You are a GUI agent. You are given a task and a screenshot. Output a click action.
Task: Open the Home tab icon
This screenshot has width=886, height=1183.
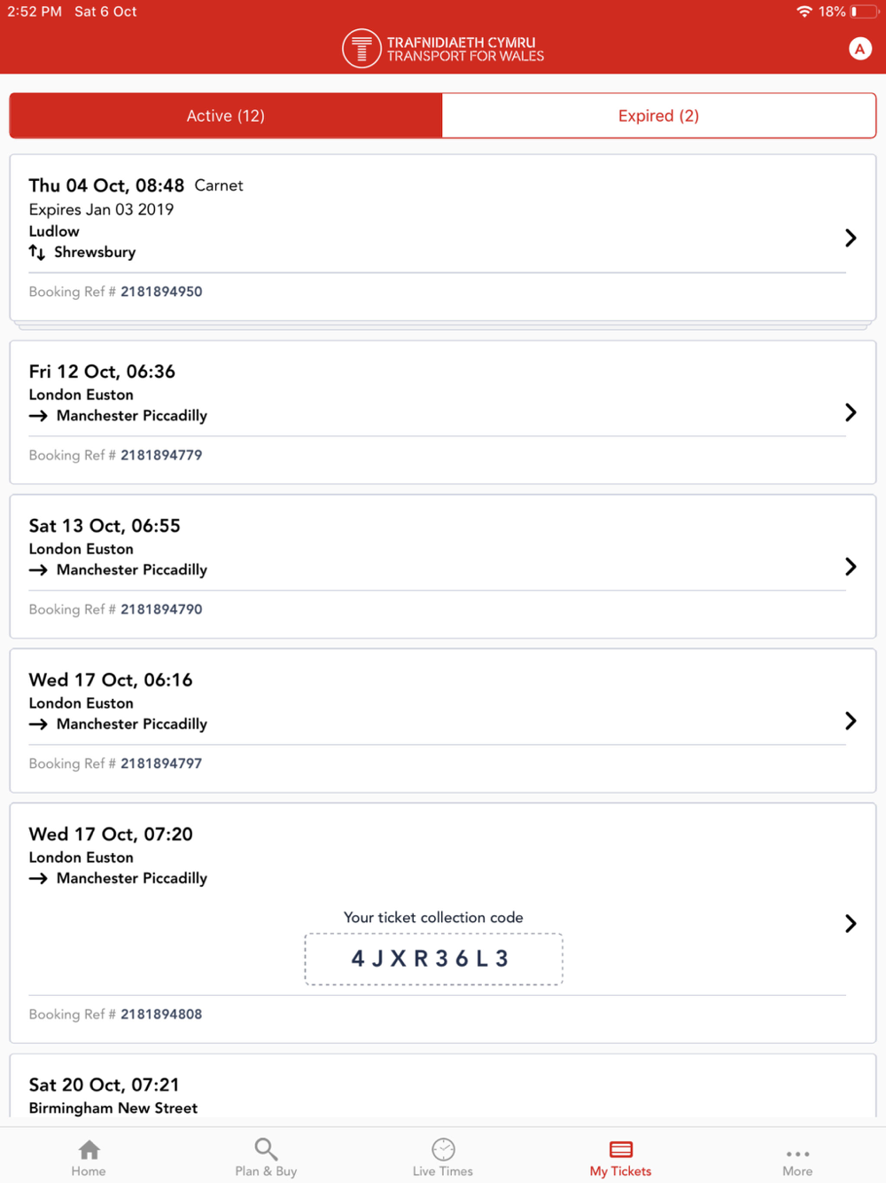pyautogui.click(x=89, y=1150)
